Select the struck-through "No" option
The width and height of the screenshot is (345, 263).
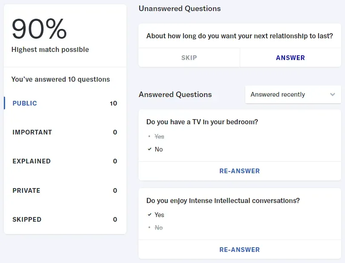click(159, 228)
